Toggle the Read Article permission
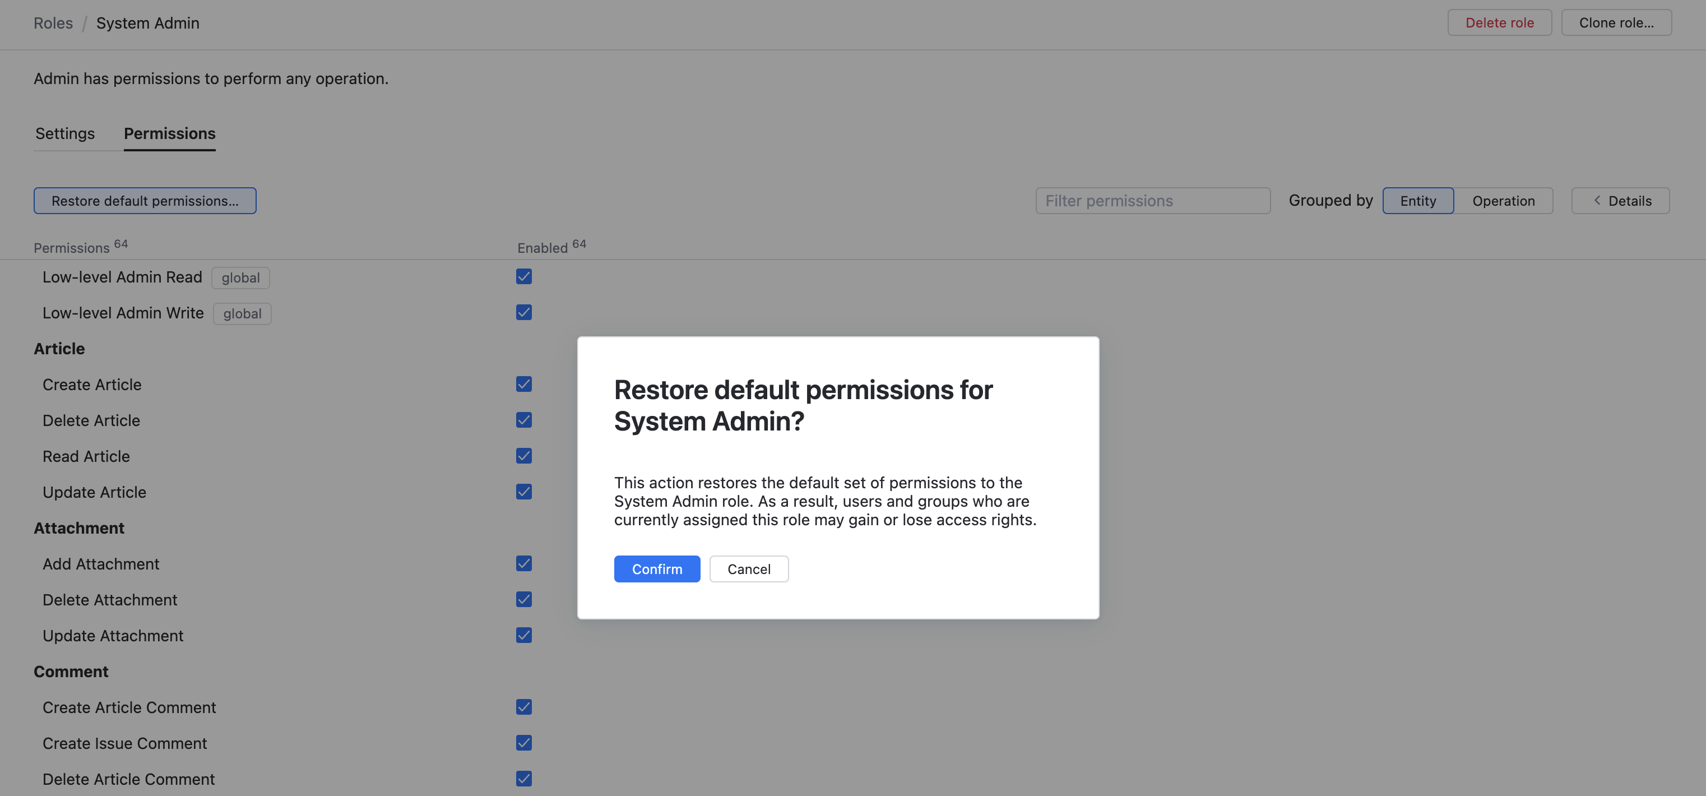1706x796 pixels. point(523,456)
